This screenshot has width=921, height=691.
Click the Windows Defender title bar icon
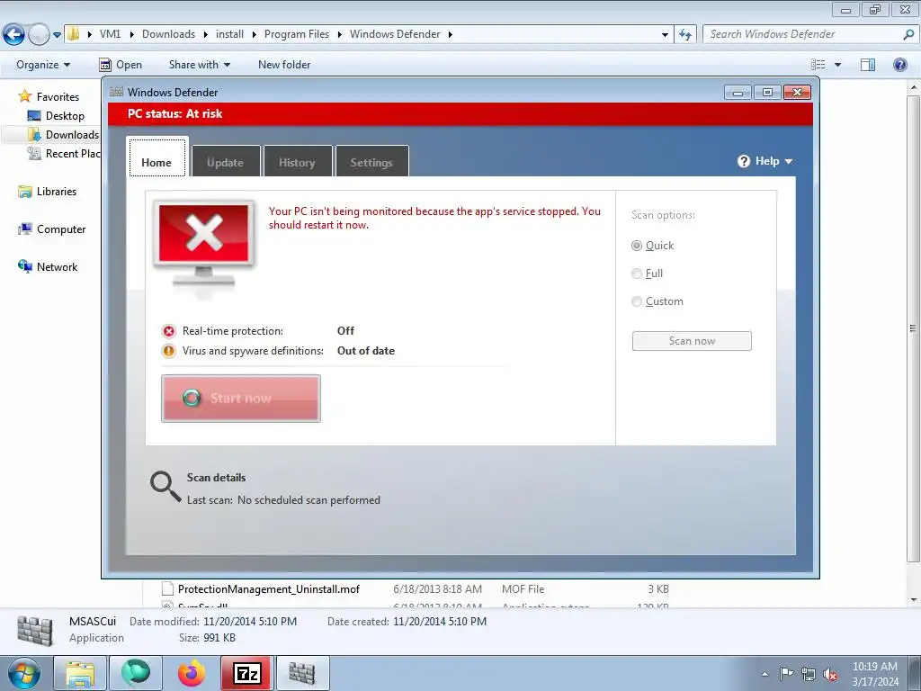point(116,92)
